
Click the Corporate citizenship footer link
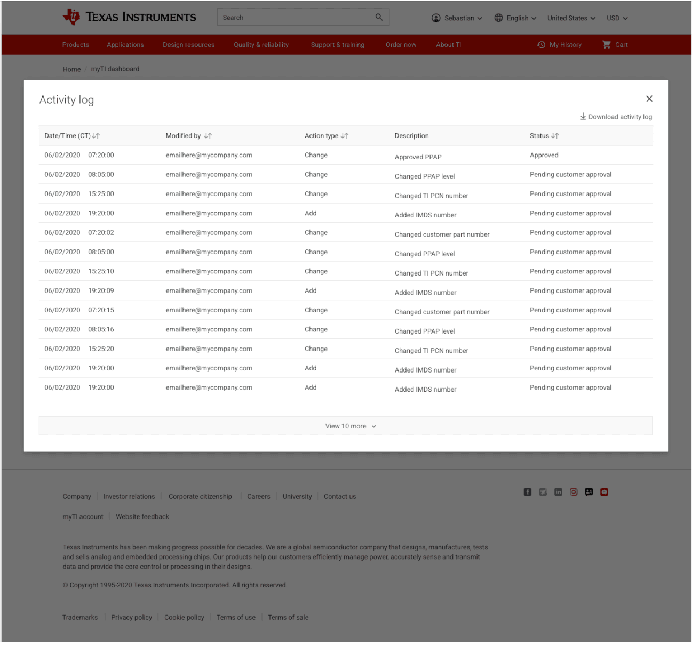(201, 496)
